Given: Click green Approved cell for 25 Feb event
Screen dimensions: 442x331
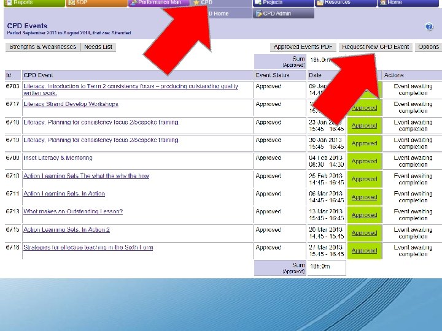Looking at the screenshot, I should point(365,179).
